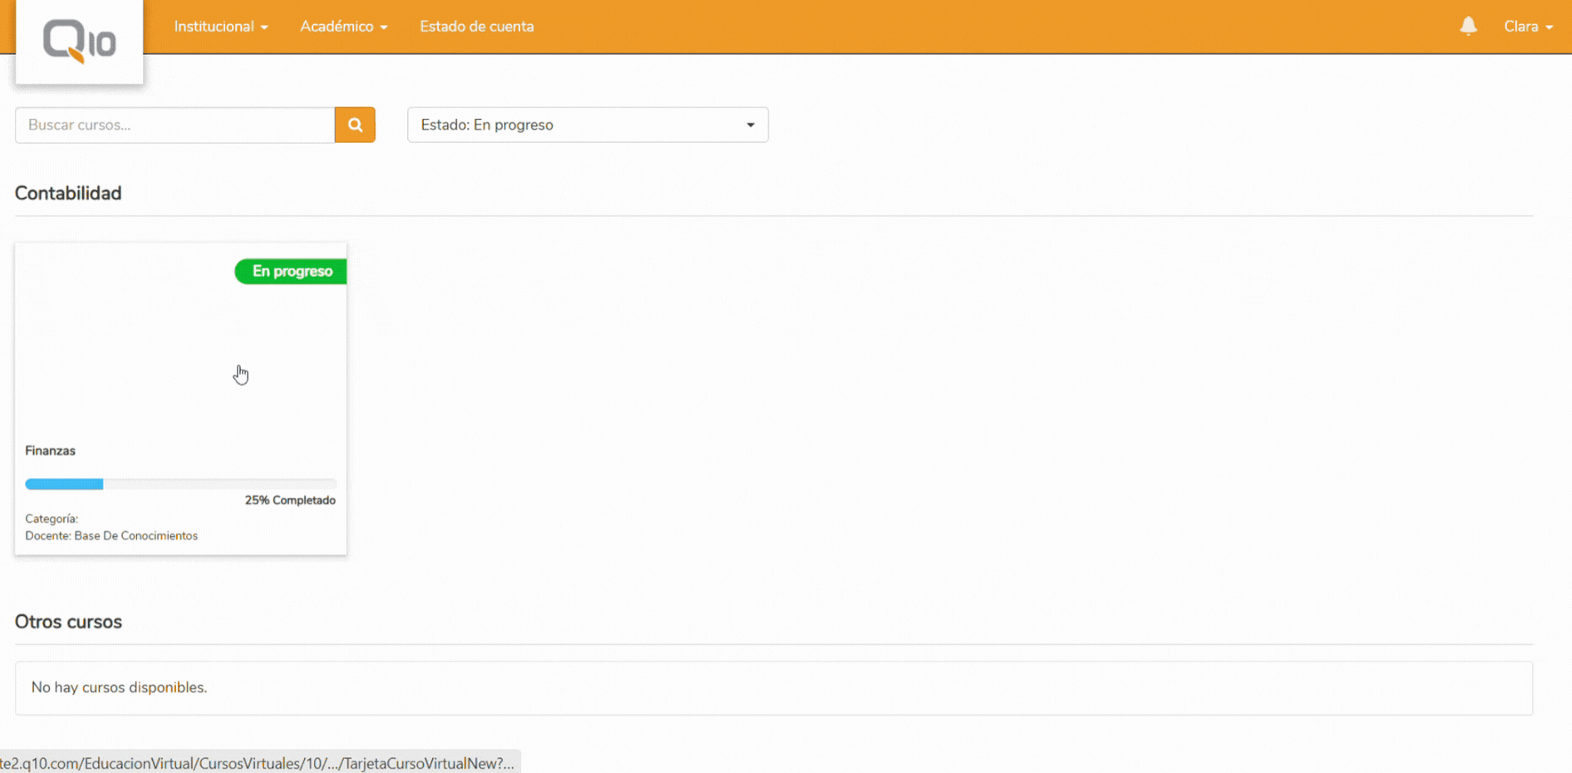
Task: Click the 25% Completado label
Action: point(289,500)
